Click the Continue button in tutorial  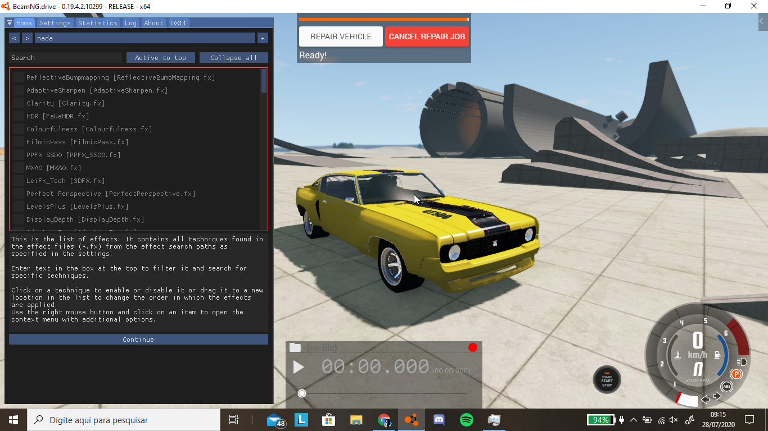pos(138,340)
